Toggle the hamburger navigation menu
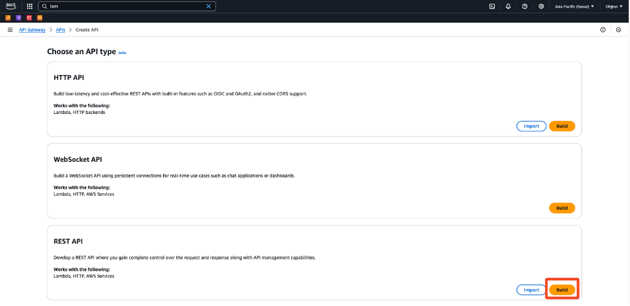The image size is (630, 306). tap(10, 30)
